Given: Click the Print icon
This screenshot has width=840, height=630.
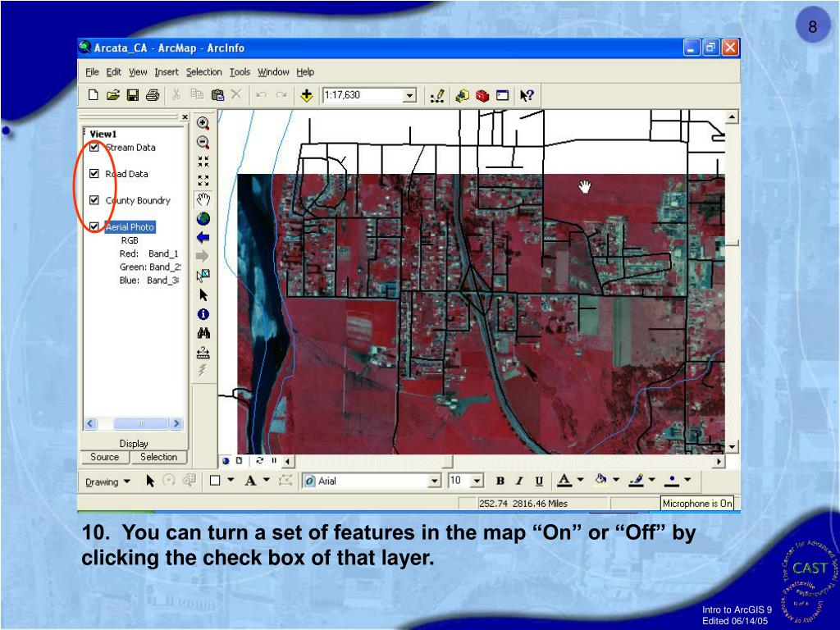Looking at the screenshot, I should click(x=153, y=95).
